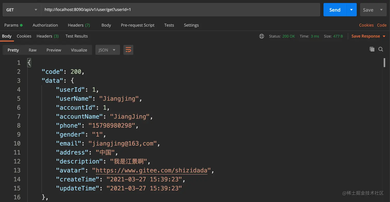Open response search magnifier icon
The width and height of the screenshot is (390, 202).
click(381, 49)
